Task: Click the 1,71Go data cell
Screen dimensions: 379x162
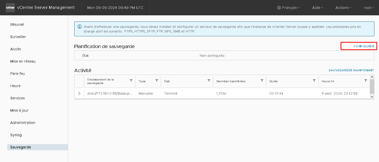Action: click(x=221, y=94)
